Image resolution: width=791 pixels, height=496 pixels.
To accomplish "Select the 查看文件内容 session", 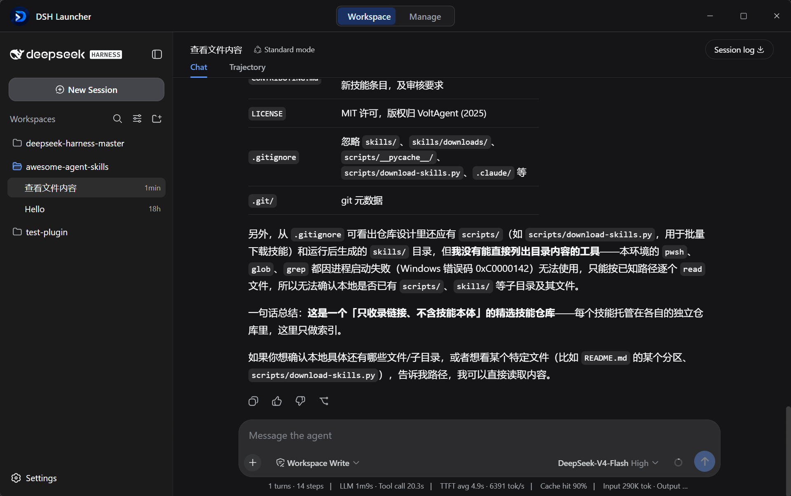I will [x=87, y=188].
